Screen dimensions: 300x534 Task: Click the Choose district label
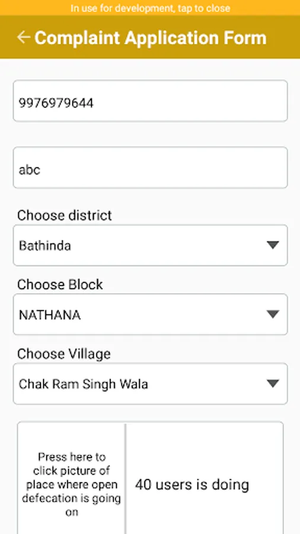65,215
